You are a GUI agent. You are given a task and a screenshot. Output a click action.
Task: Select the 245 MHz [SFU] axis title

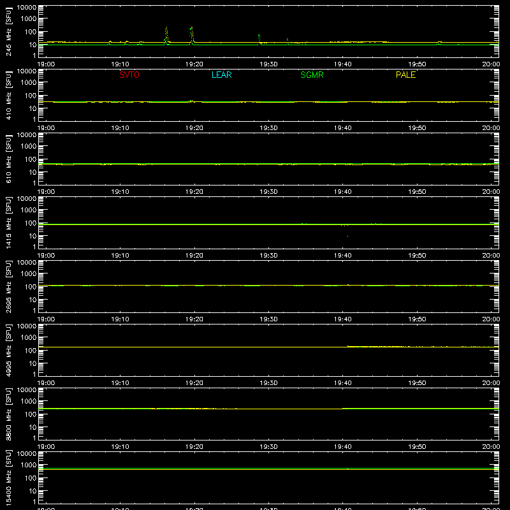point(9,31)
